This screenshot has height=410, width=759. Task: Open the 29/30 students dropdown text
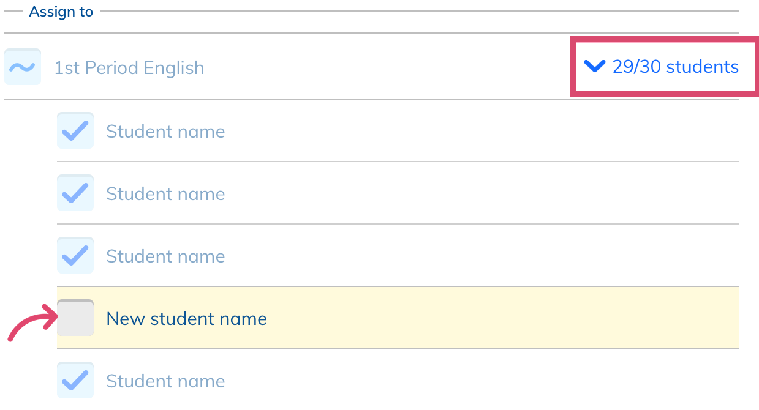pos(676,67)
